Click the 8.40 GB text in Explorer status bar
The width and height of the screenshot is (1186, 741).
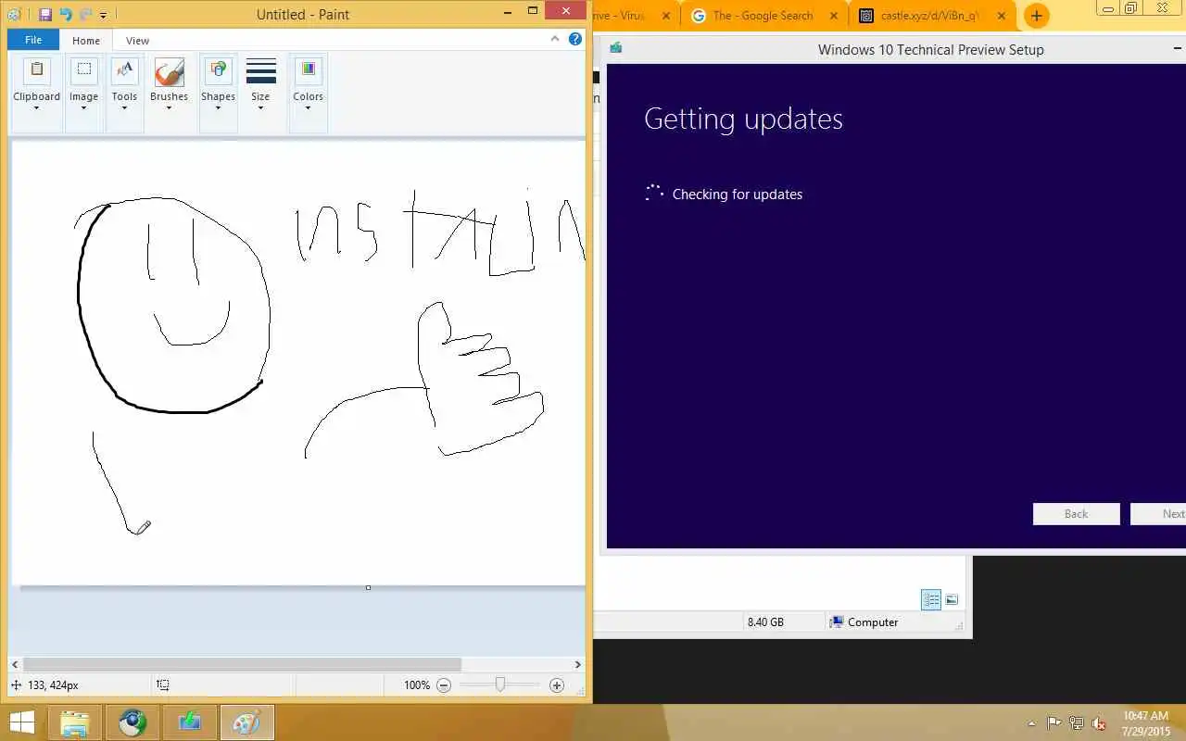pyautogui.click(x=765, y=622)
